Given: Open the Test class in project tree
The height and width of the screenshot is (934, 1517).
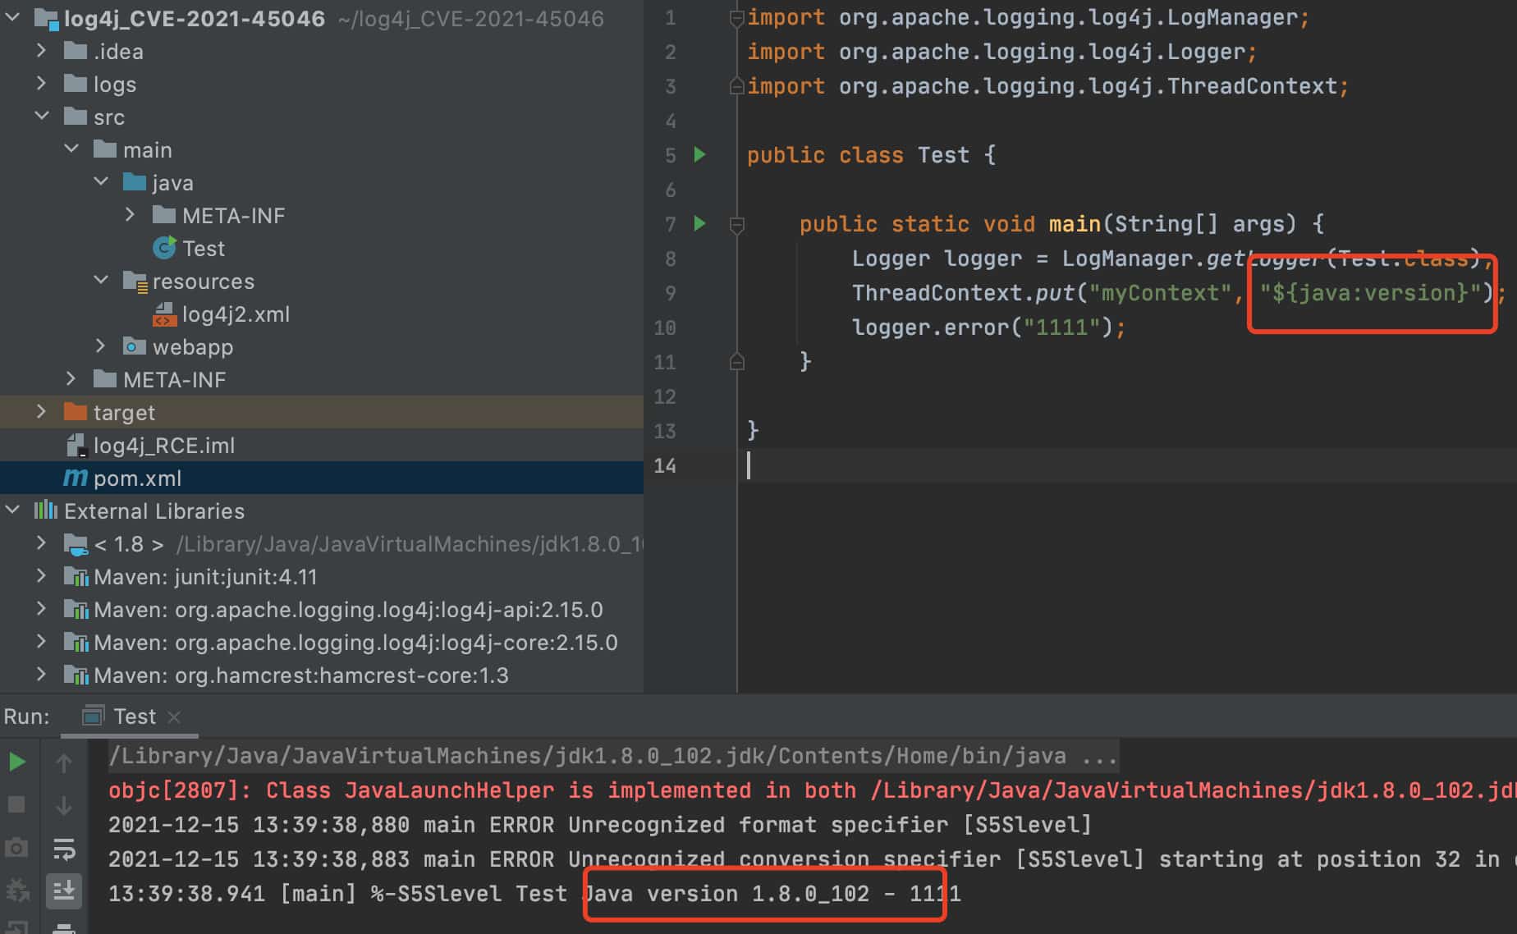Looking at the screenshot, I should tap(203, 249).
